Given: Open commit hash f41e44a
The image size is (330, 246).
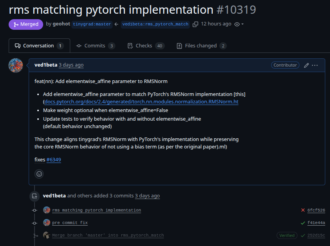Looking at the screenshot, I should tap(316, 222).
